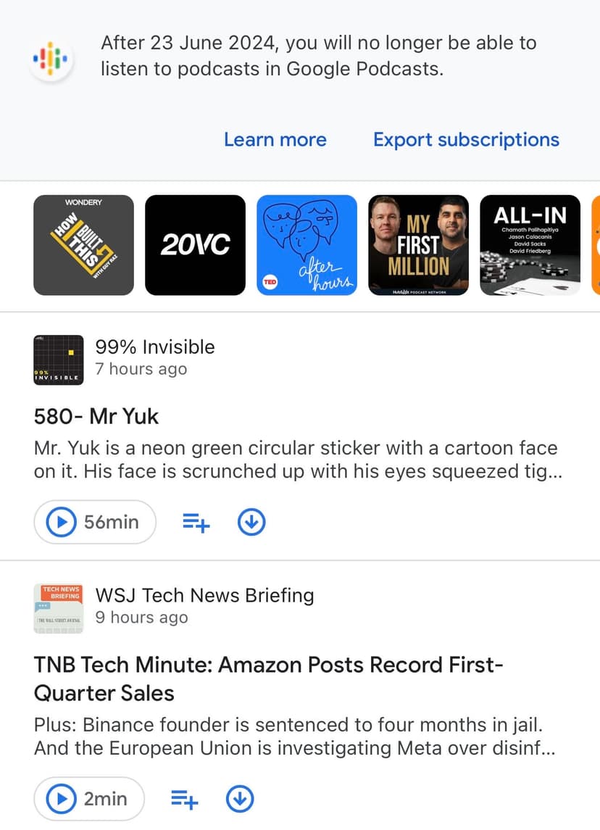
Task: Download the TNB Tech Minute episode
Action: point(241,799)
